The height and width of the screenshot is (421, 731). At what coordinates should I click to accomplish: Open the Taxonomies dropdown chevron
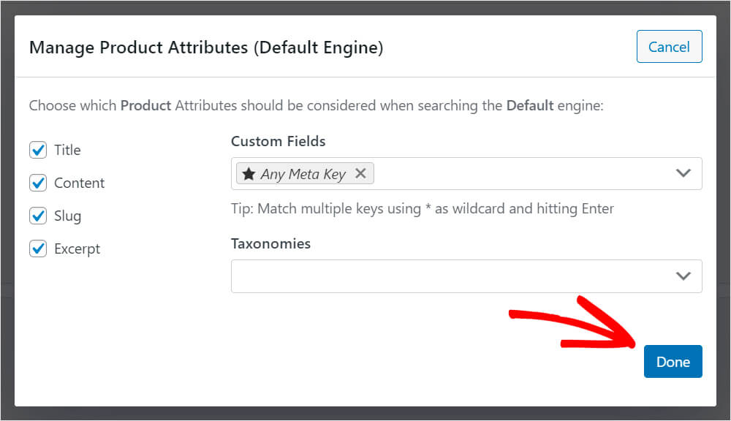click(x=683, y=276)
